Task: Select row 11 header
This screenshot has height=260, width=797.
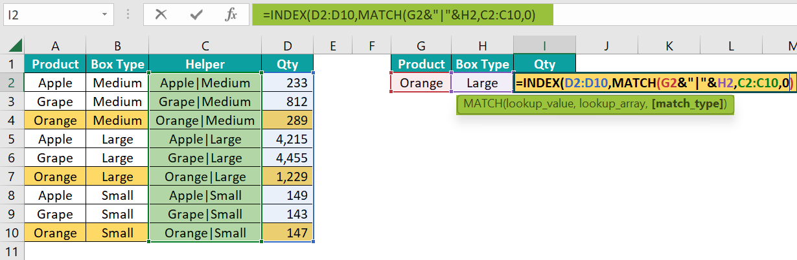Action: [x=12, y=251]
